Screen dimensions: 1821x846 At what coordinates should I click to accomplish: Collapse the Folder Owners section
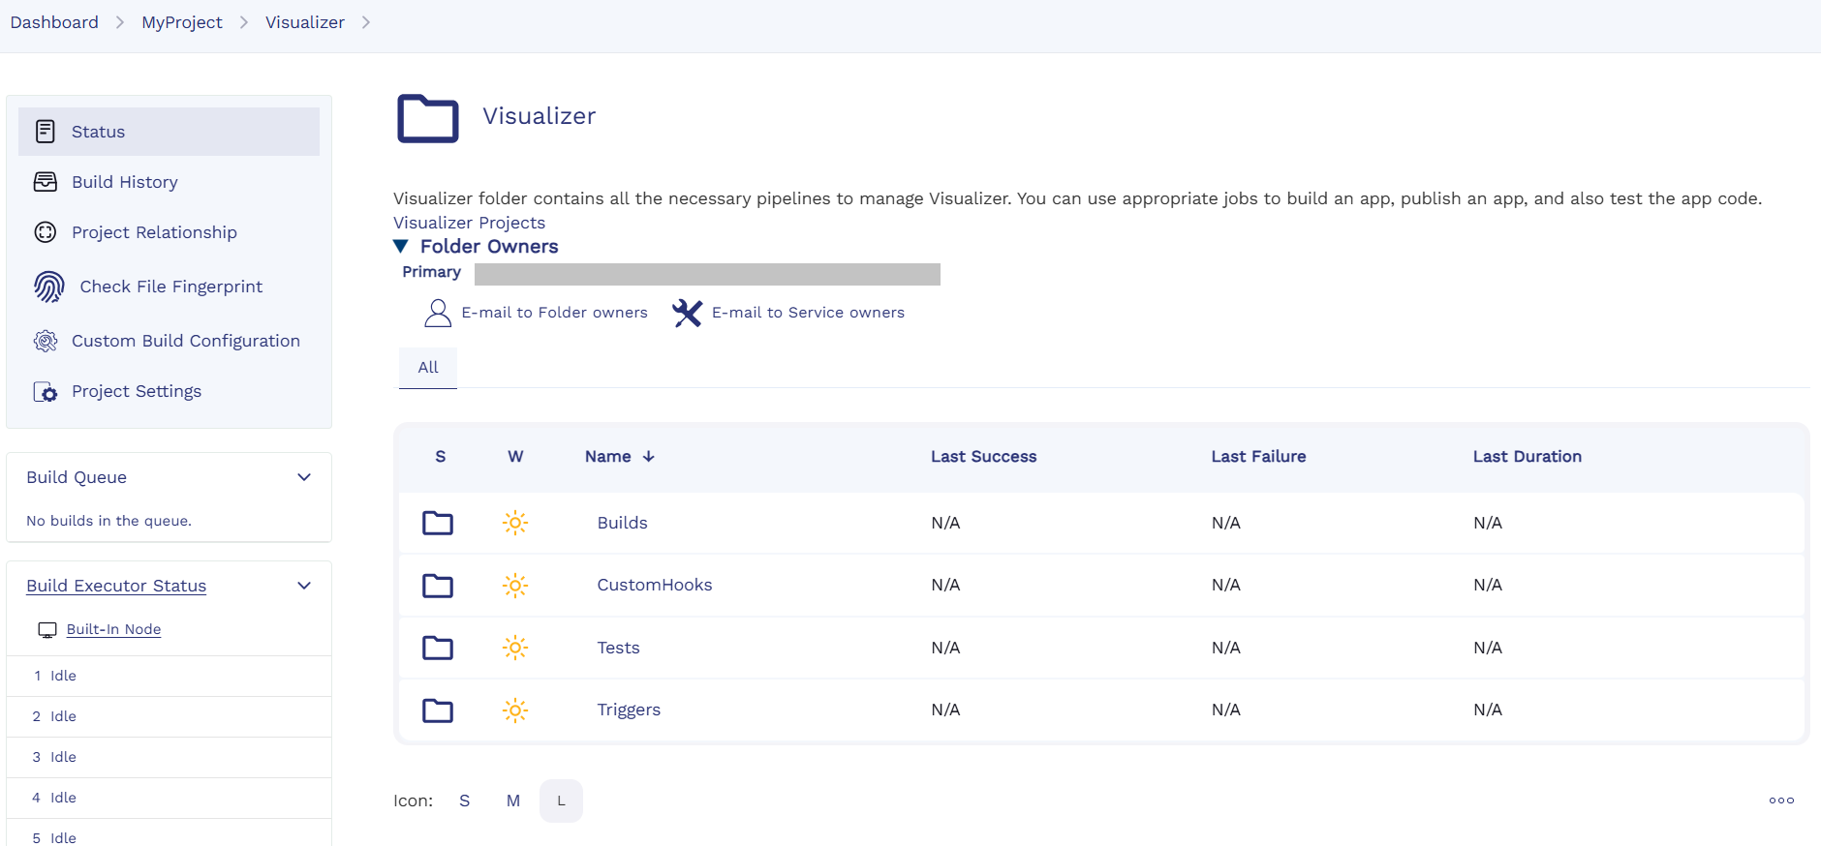(401, 247)
